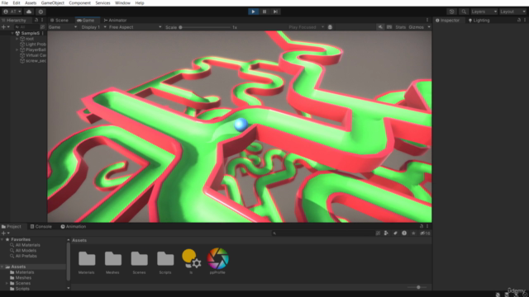Click the Hierarchy search field
Screen dimensions: 529x297
(x=26, y=27)
